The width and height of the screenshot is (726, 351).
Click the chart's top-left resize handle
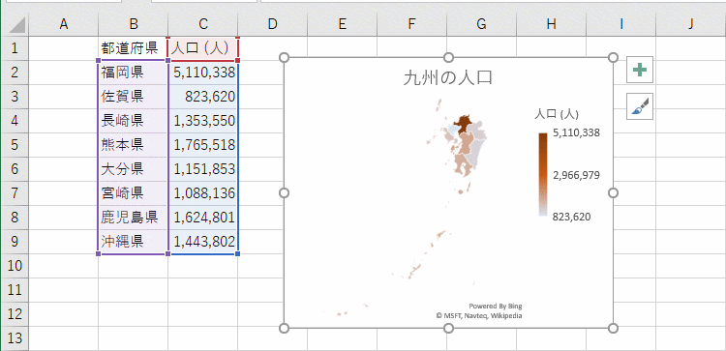pyautogui.click(x=285, y=57)
